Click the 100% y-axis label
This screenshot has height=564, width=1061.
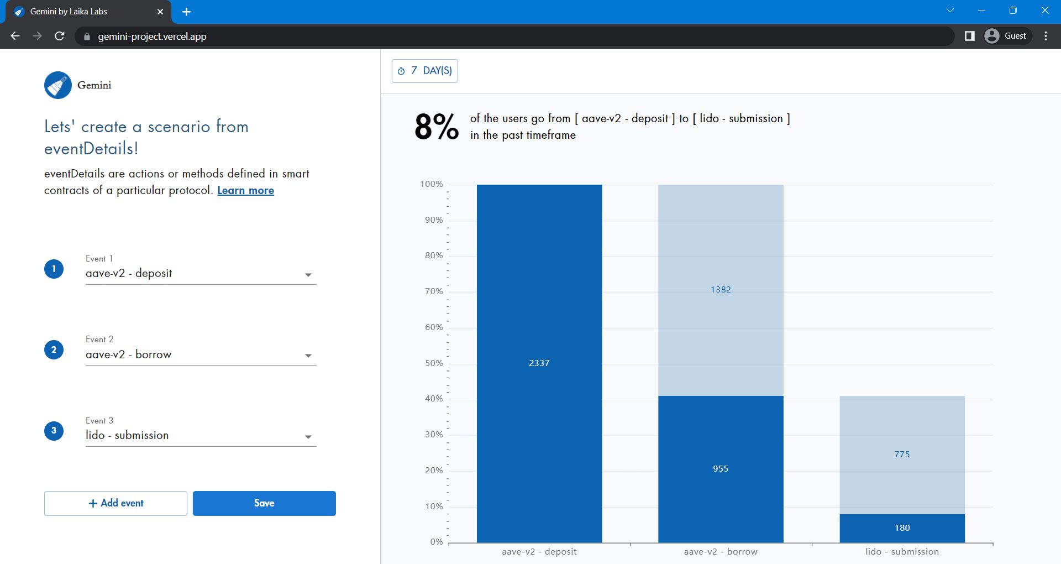pyautogui.click(x=432, y=184)
